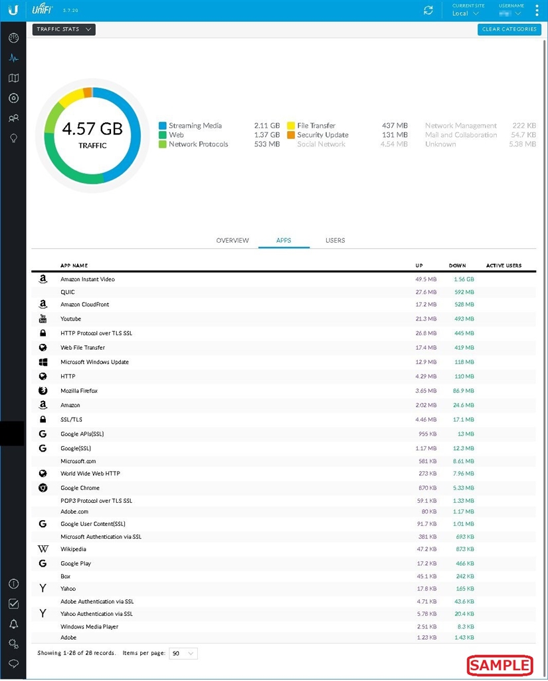Click the Google APIs(SSL) G icon
Screen dimensions: 548x681
[x=43, y=434]
